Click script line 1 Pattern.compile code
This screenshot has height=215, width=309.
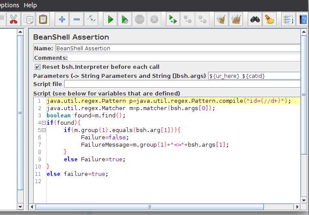169,101
